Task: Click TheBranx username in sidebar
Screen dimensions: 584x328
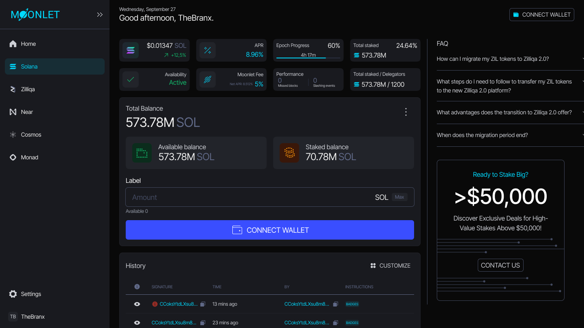Action: tap(33, 317)
